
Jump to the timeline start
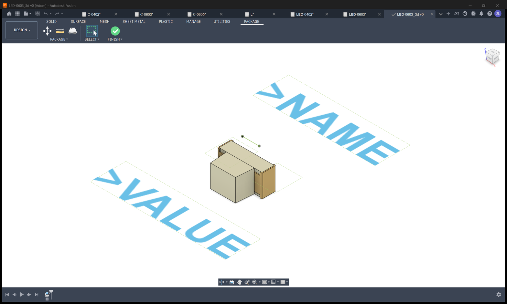pos(7,295)
